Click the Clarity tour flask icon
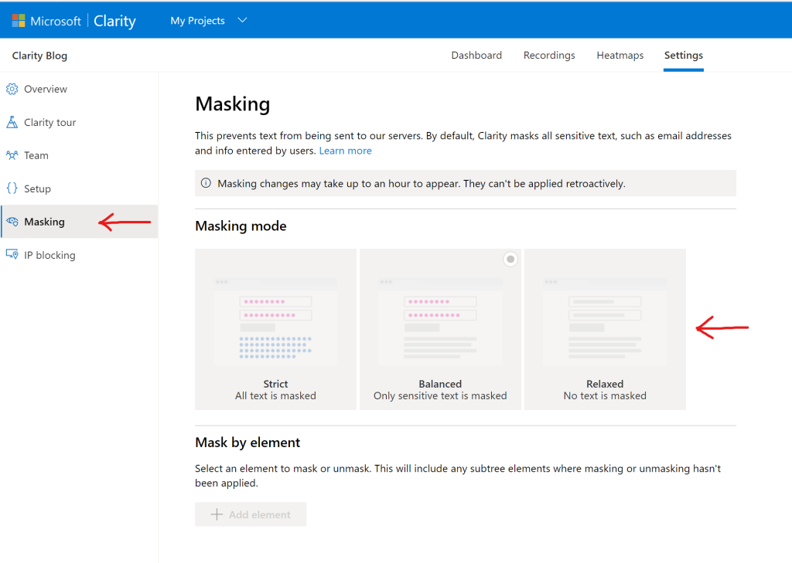The image size is (792, 563). 12,122
